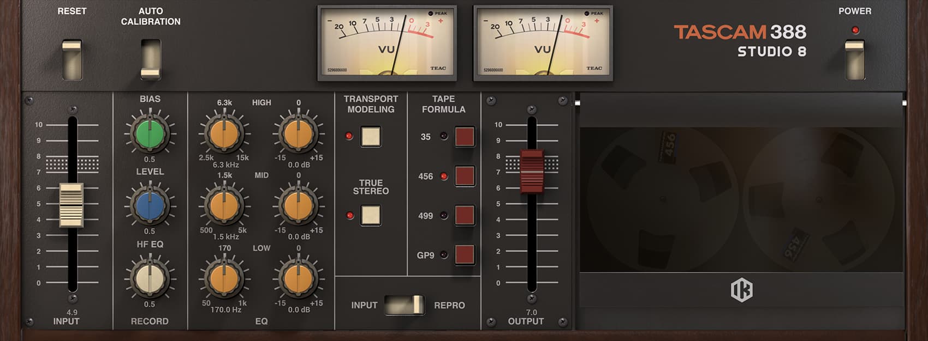
Task: Click the LOW frequency 170 knob
Action: (x=224, y=278)
